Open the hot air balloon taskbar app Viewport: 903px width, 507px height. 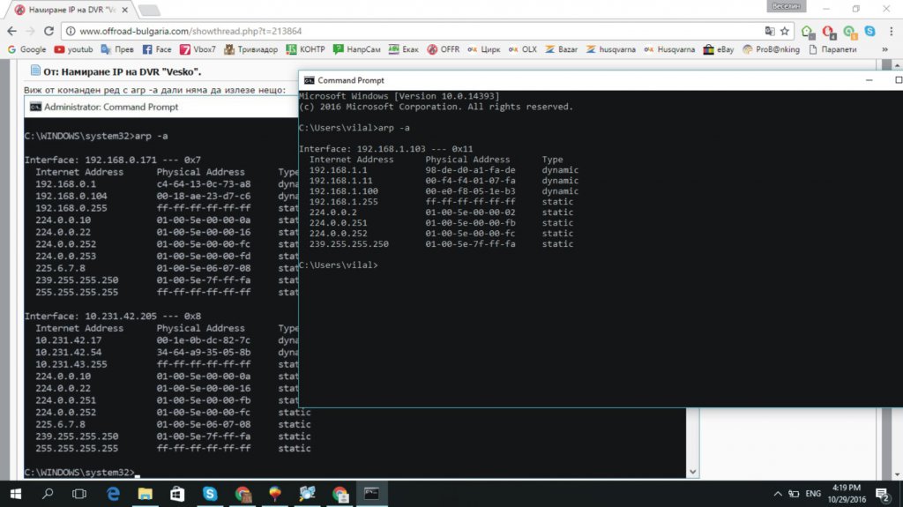pyautogui.click(x=275, y=494)
